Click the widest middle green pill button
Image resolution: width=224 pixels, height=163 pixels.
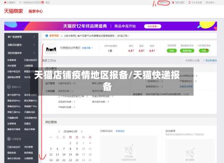coord(187,51)
